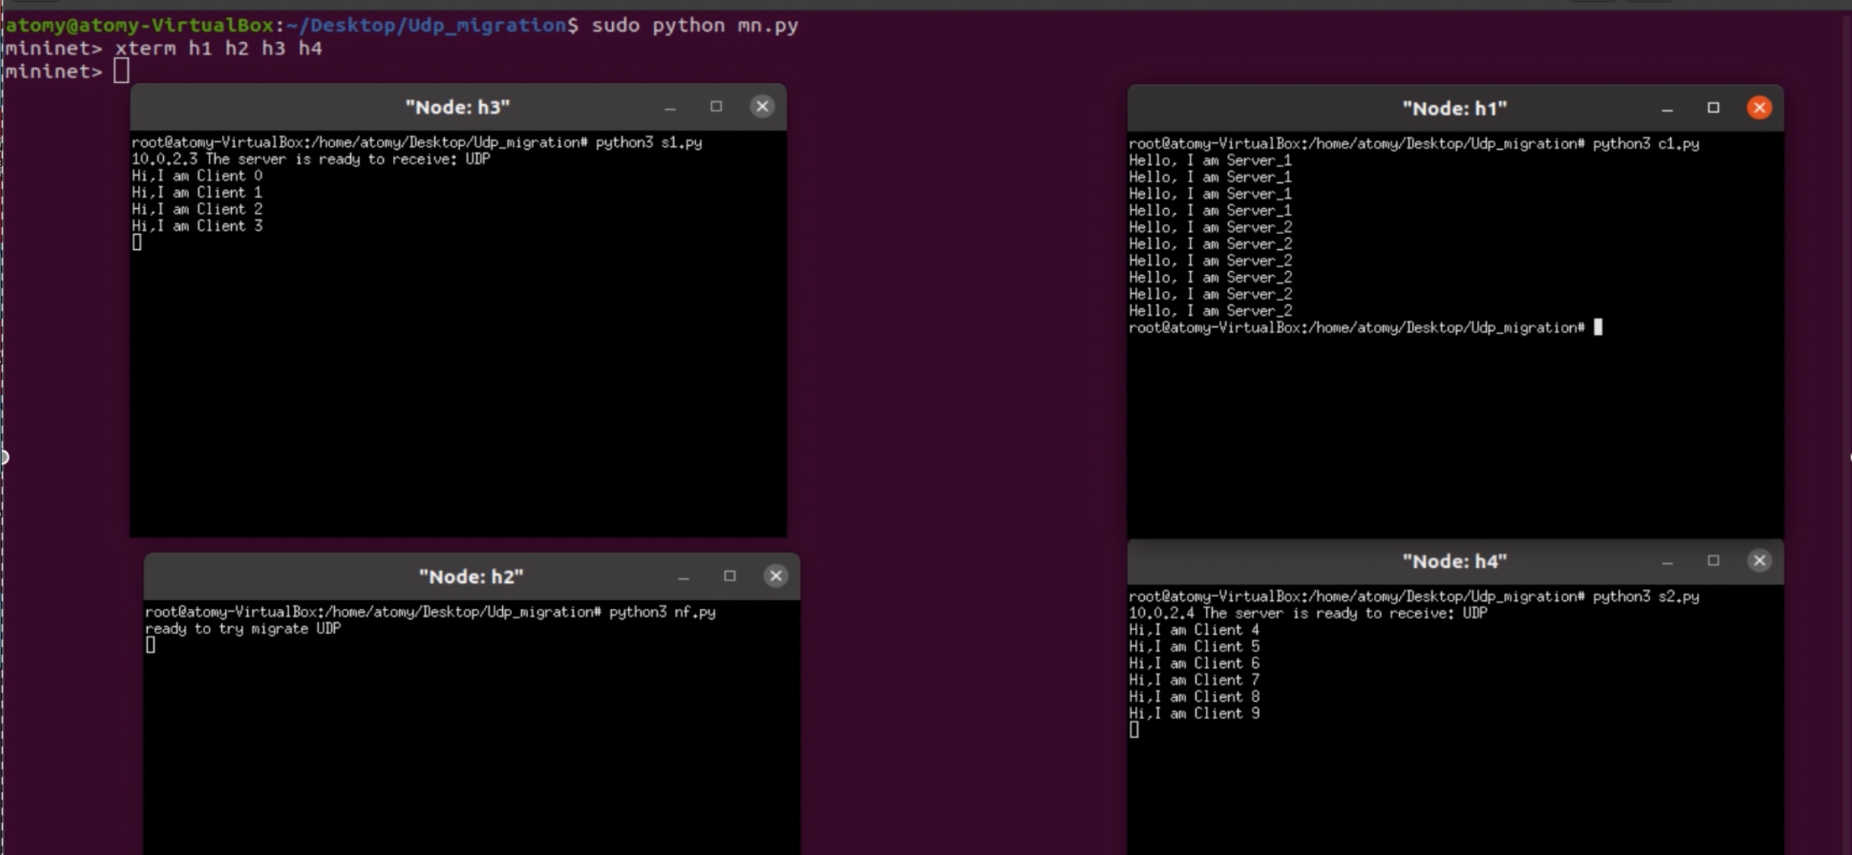Select the "Node: h1" window title bar
The height and width of the screenshot is (855, 1852).
pyautogui.click(x=1455, y=107)
